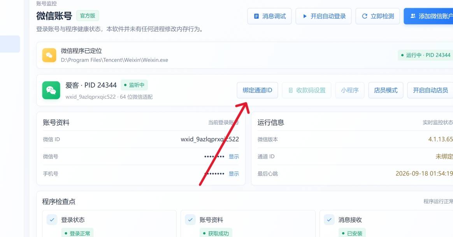Click the 小程序 mini program button
Image resolution: width=453 pixels, height=237 pixels.
pyautogui.click(x=349, y=90)
